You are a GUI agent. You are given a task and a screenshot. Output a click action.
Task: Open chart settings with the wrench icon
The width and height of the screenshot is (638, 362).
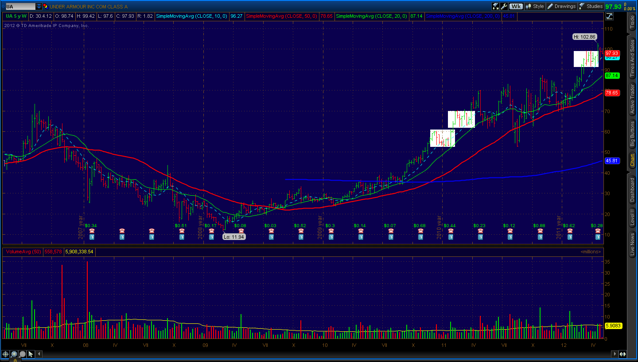pyautogui.click(x=504, y=6)
